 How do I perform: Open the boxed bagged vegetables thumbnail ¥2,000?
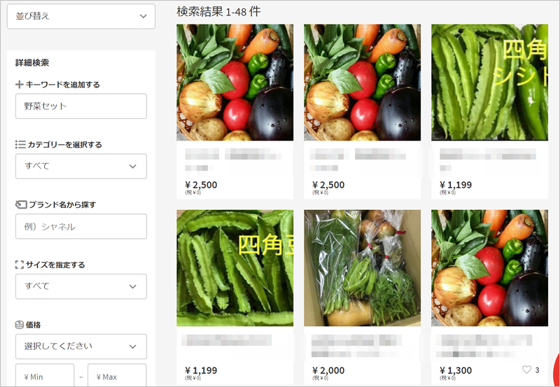[x=362, y=268]
